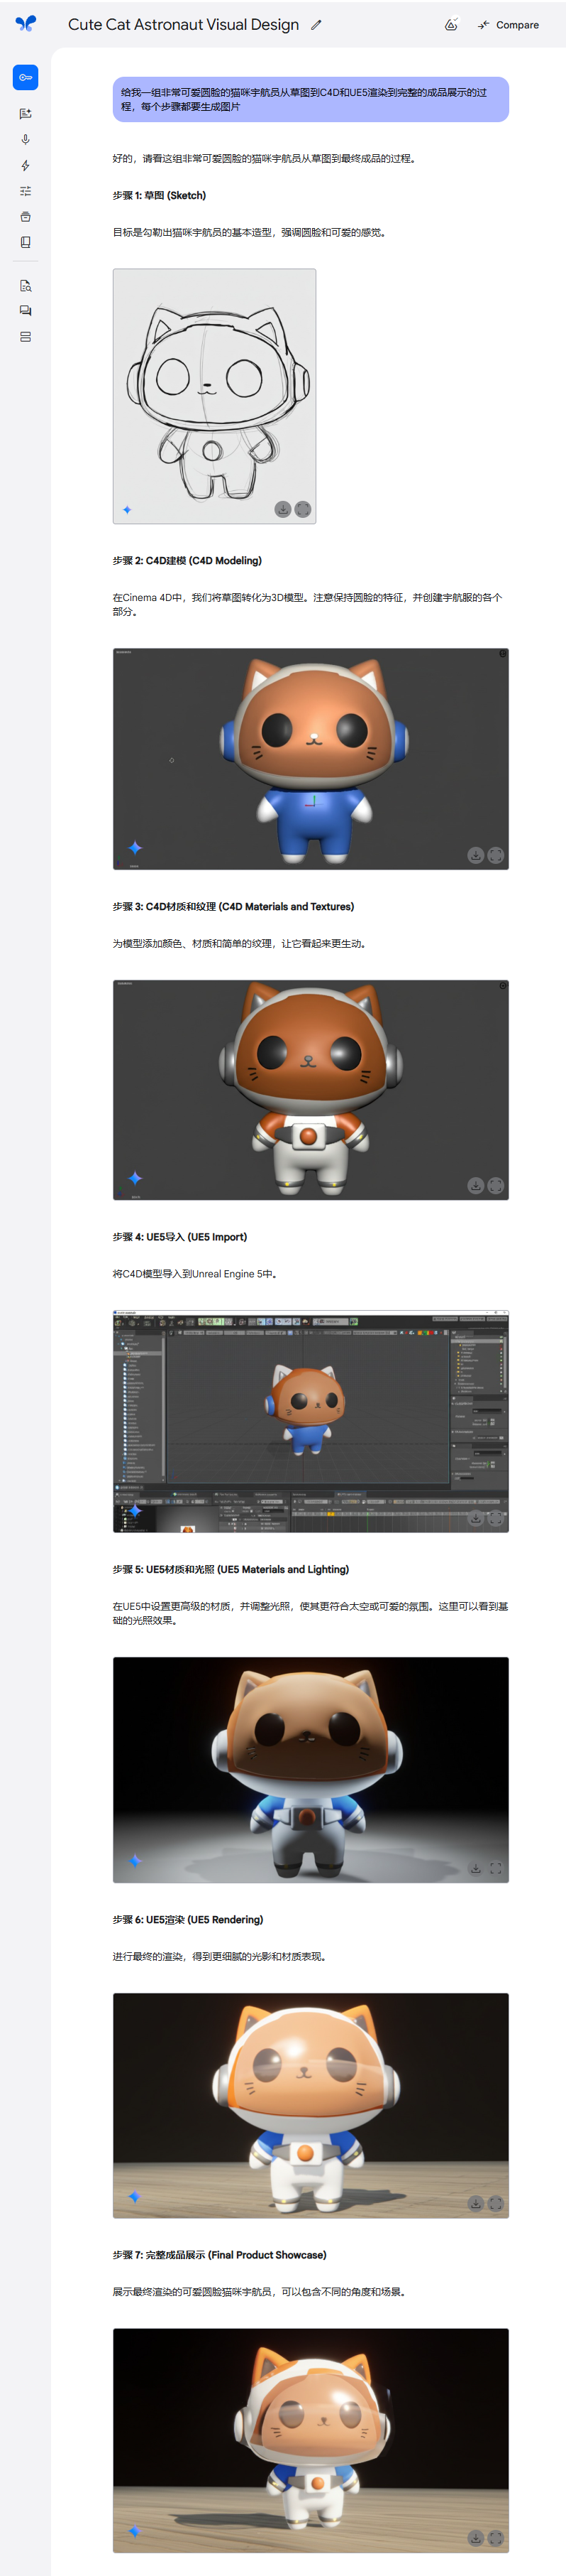Open the create prompt sidebar icon
Screen dimensions: 566x2576
tap(25, 114)
